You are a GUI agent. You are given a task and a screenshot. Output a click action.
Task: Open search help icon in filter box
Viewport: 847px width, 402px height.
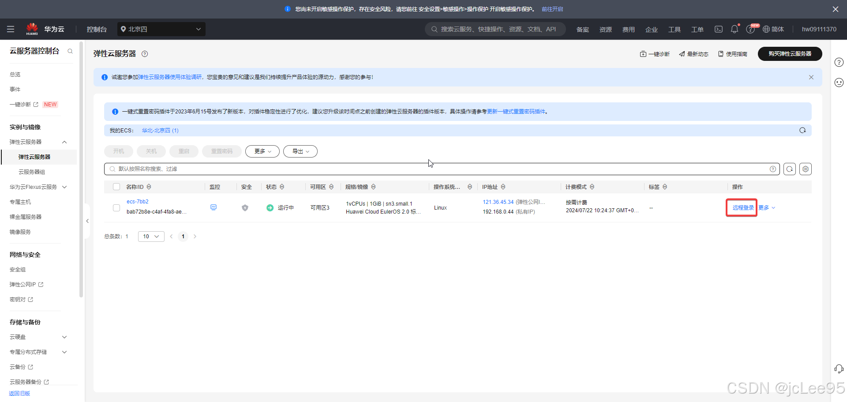point(773,169)
